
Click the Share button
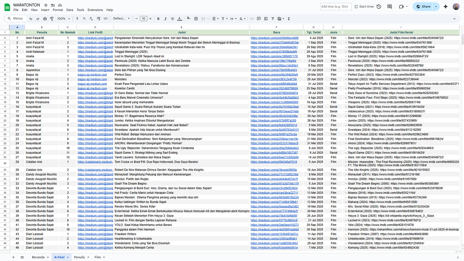tap(423, 7)
